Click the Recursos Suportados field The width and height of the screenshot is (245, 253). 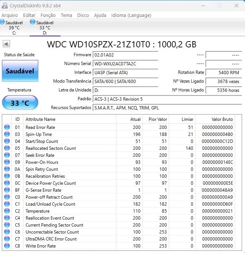pos(167,108)
